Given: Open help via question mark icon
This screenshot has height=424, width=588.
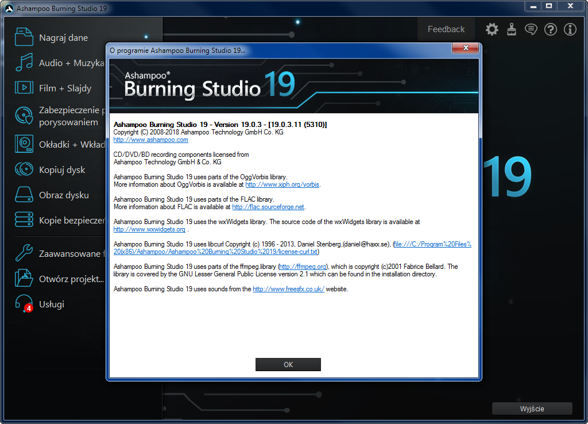Looking at the screenshot, I should 551,29.
